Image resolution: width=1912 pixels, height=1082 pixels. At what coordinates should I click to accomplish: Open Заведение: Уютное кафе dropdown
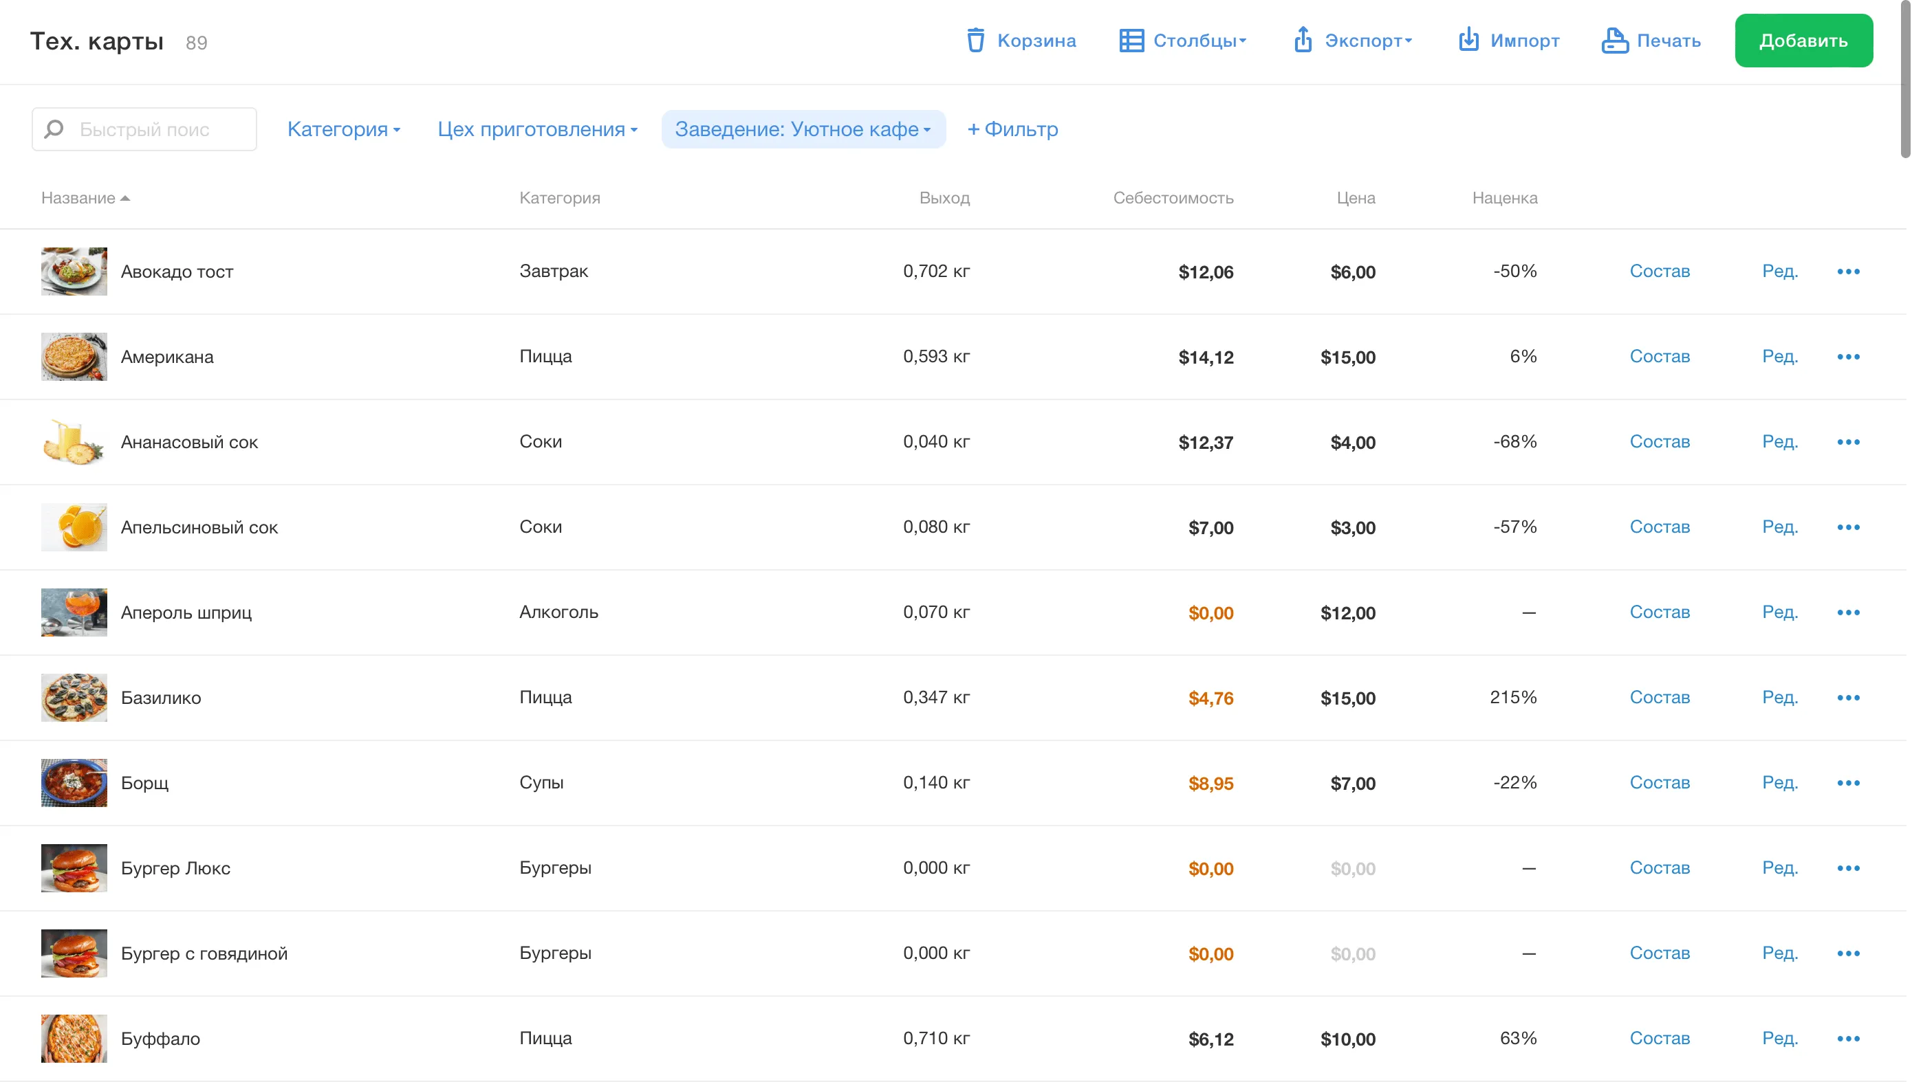pos(802,129)
